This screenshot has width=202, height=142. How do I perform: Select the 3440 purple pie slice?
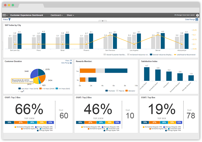pos(34,73)
